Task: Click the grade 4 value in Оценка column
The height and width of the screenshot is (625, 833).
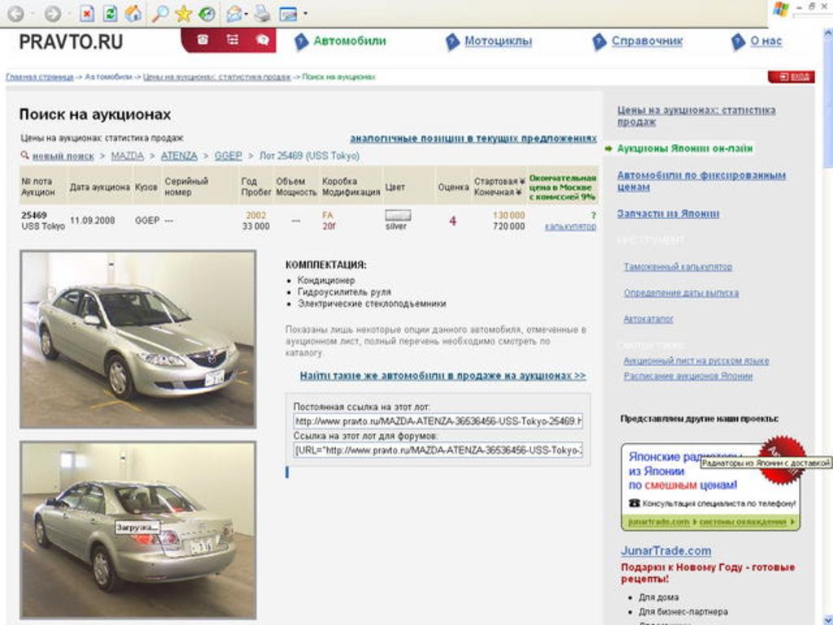Action: point(452,221)
